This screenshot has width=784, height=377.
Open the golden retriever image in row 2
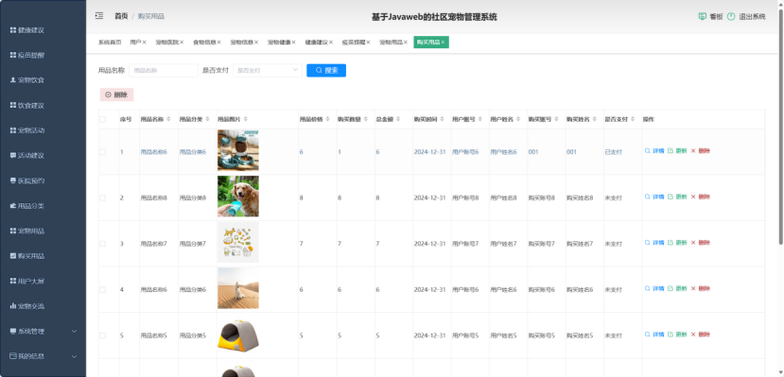point(238,197)
